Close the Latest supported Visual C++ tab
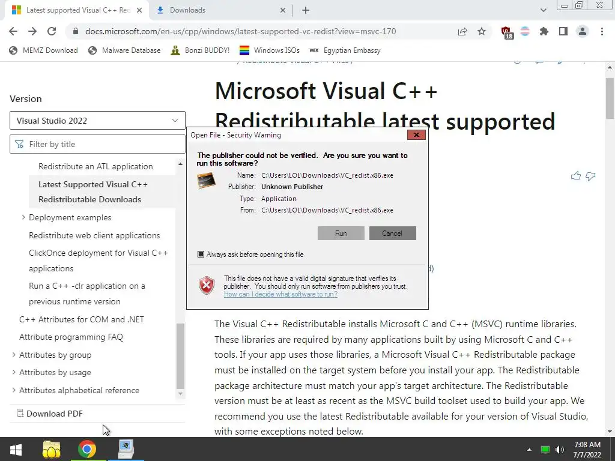The height and width of the screenshot is (461, 615). pyautogui.click(x=139, y=11)
